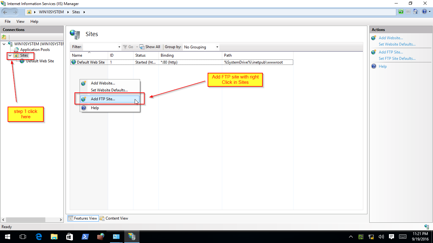
Task: Open PowerShell from taskbar
Action: (x=85, y=236)
